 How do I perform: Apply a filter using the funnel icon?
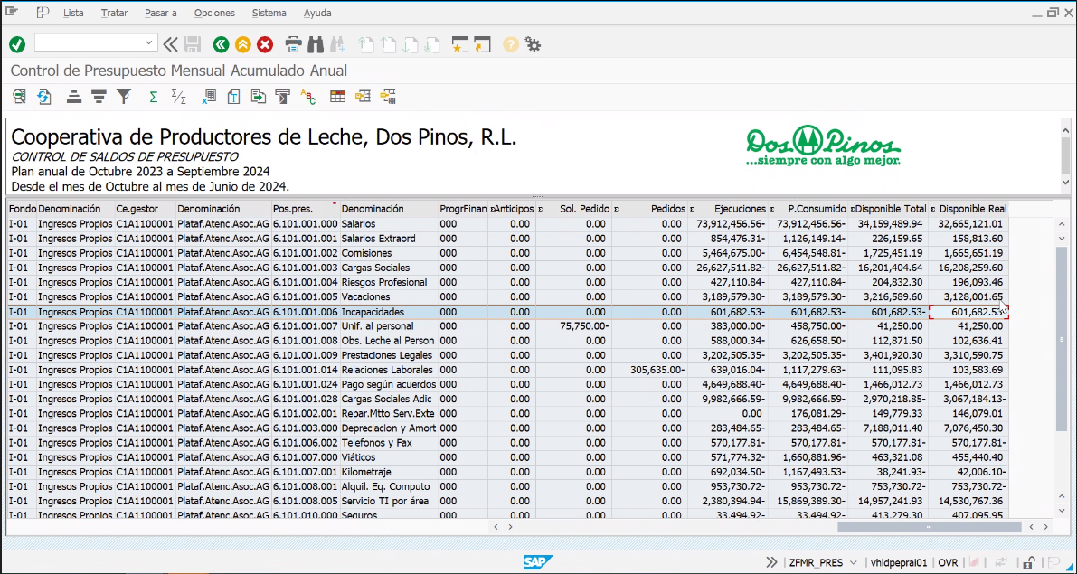(x=125, y=97)
